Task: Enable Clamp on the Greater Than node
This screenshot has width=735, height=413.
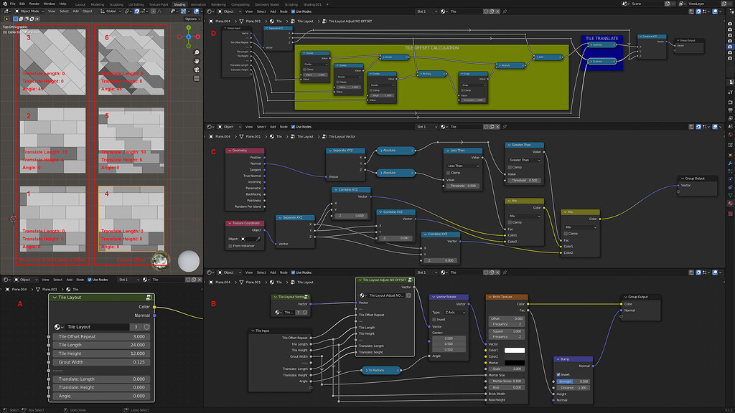Action: point(510,167)
